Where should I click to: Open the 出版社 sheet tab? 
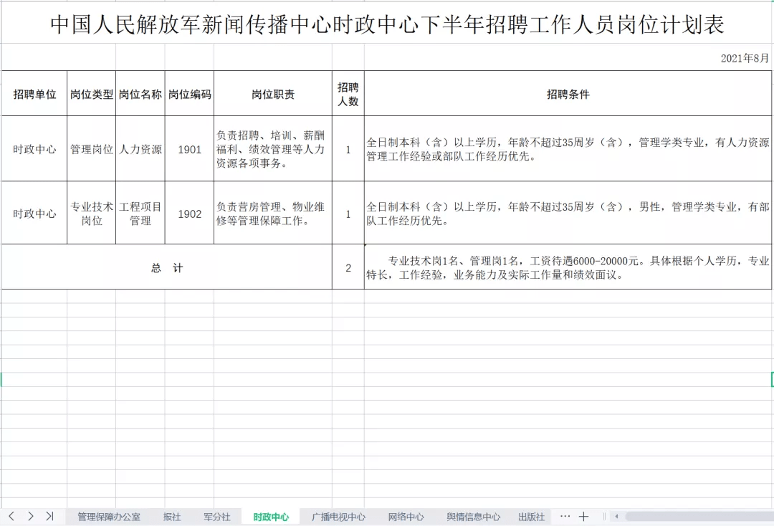(x=532, y=517)
